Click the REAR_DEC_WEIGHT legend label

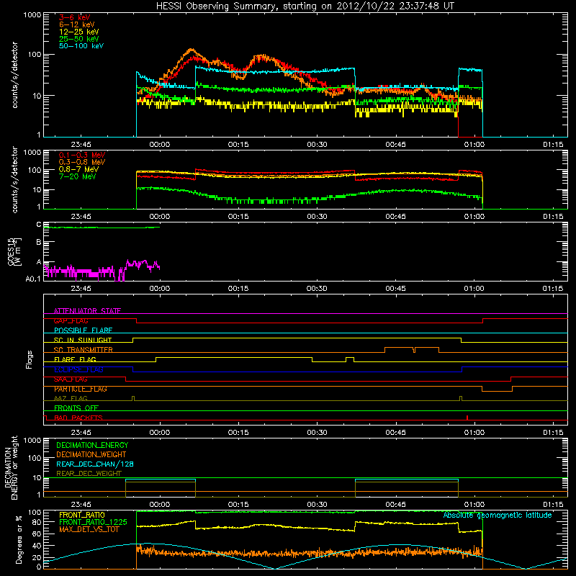pyautogui.click(x=89, y=474)
